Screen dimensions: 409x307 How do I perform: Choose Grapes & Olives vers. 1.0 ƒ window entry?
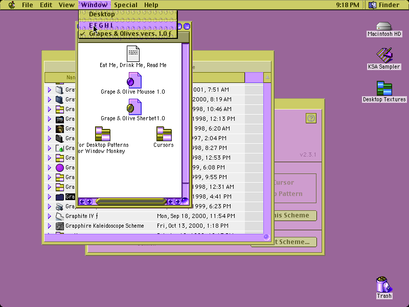tap(128, 34)
